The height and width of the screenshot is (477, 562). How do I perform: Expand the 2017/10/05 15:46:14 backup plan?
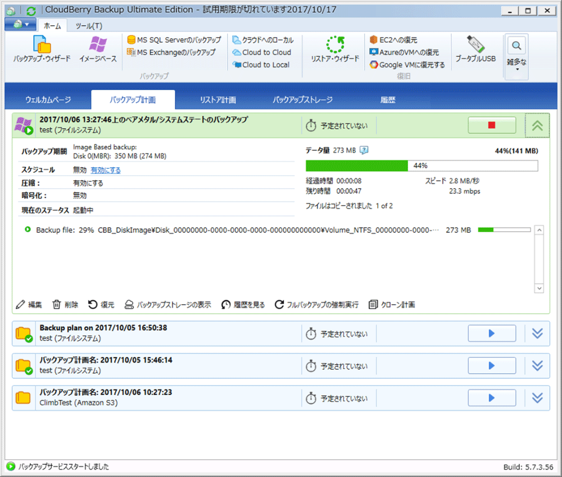[x=537, y=366]
